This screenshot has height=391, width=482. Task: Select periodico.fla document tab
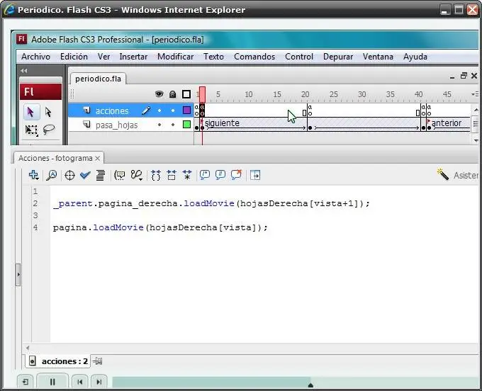point(98,79)
